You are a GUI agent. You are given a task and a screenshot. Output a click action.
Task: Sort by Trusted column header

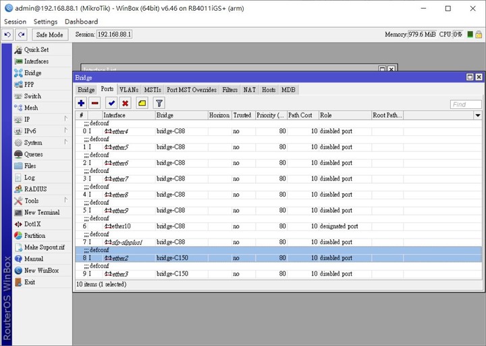[244, 115]
